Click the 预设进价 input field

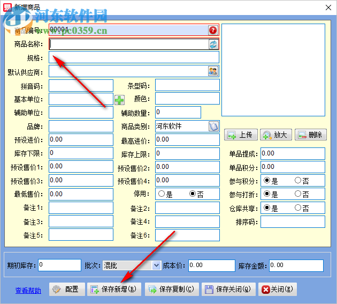(x=81, y=139)
